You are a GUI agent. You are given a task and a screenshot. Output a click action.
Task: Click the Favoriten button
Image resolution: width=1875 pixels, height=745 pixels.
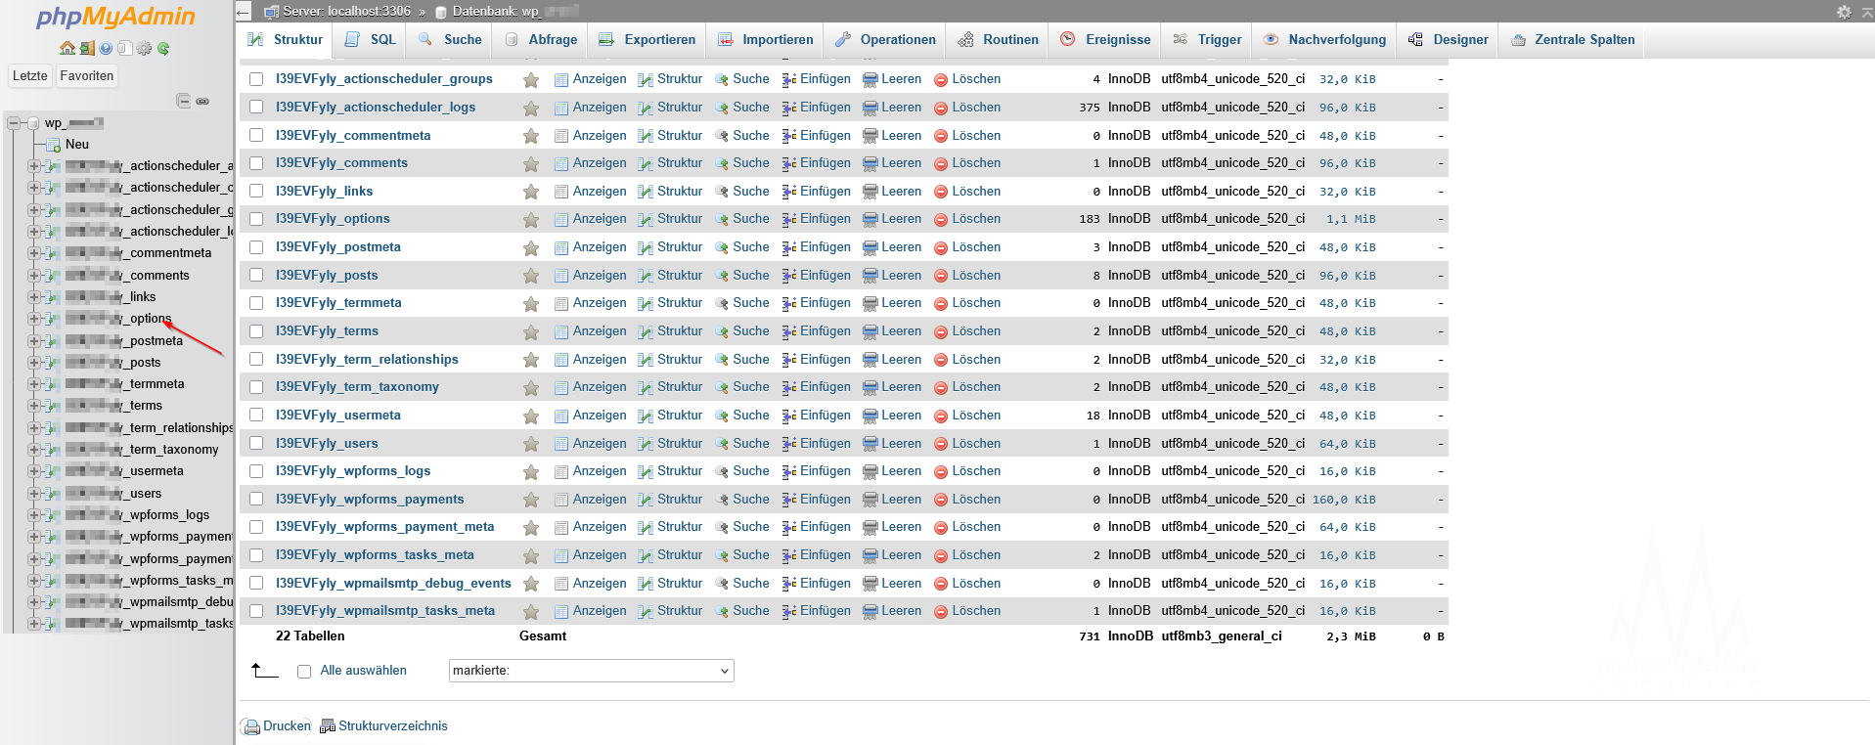(86, 76)
